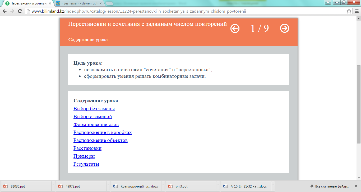Click the scrollbar down arrow
The width and height of the screenshot is (361, 192).
[x=359, y=178]
